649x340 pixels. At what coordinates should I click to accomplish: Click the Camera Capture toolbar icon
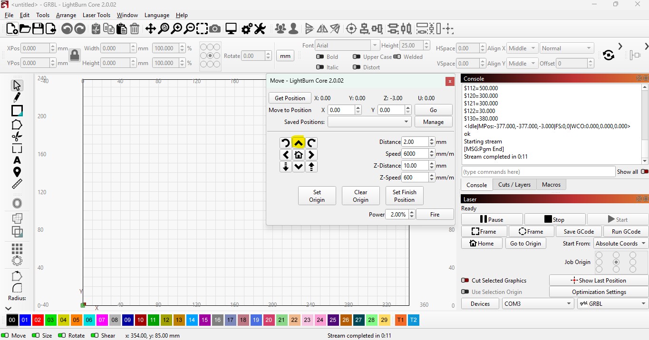[215, 29]
